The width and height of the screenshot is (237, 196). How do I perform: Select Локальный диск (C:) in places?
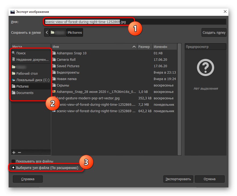[31, 80]
